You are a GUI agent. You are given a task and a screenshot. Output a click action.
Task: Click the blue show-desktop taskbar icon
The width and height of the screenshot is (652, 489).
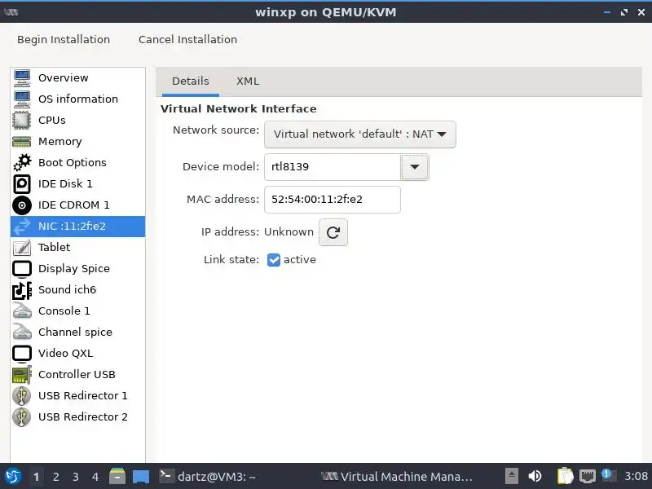(x=141, y=477)
